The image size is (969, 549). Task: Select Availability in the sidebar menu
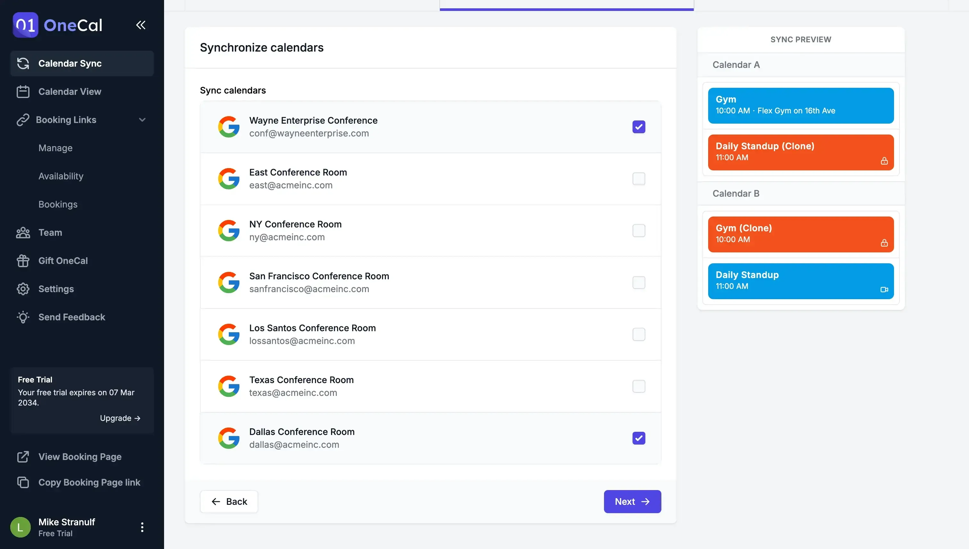tap(61, 176)
